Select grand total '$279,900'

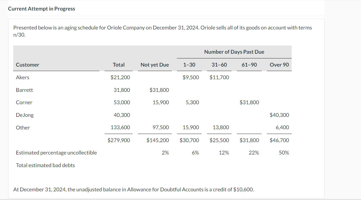coord(119,140)
